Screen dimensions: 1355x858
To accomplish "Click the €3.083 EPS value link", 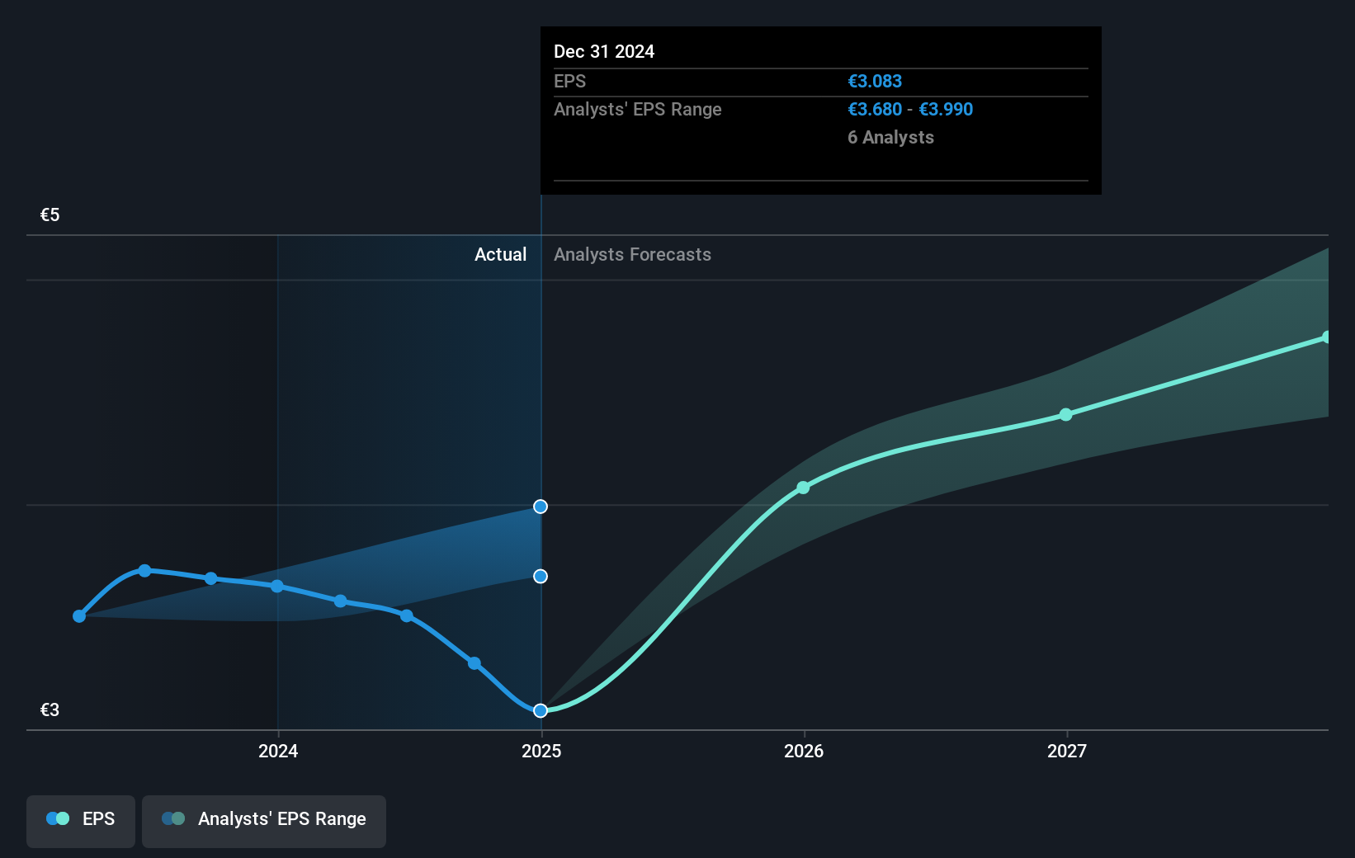I will 875,81.
